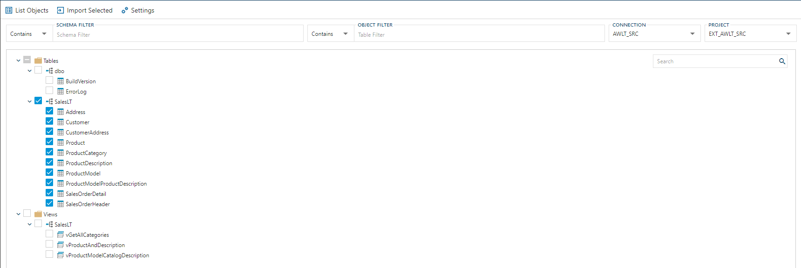The height and width of the screenshot is (268, 801).
Task: Click the table icon beside Customer
Action: [x=61, y=122]
